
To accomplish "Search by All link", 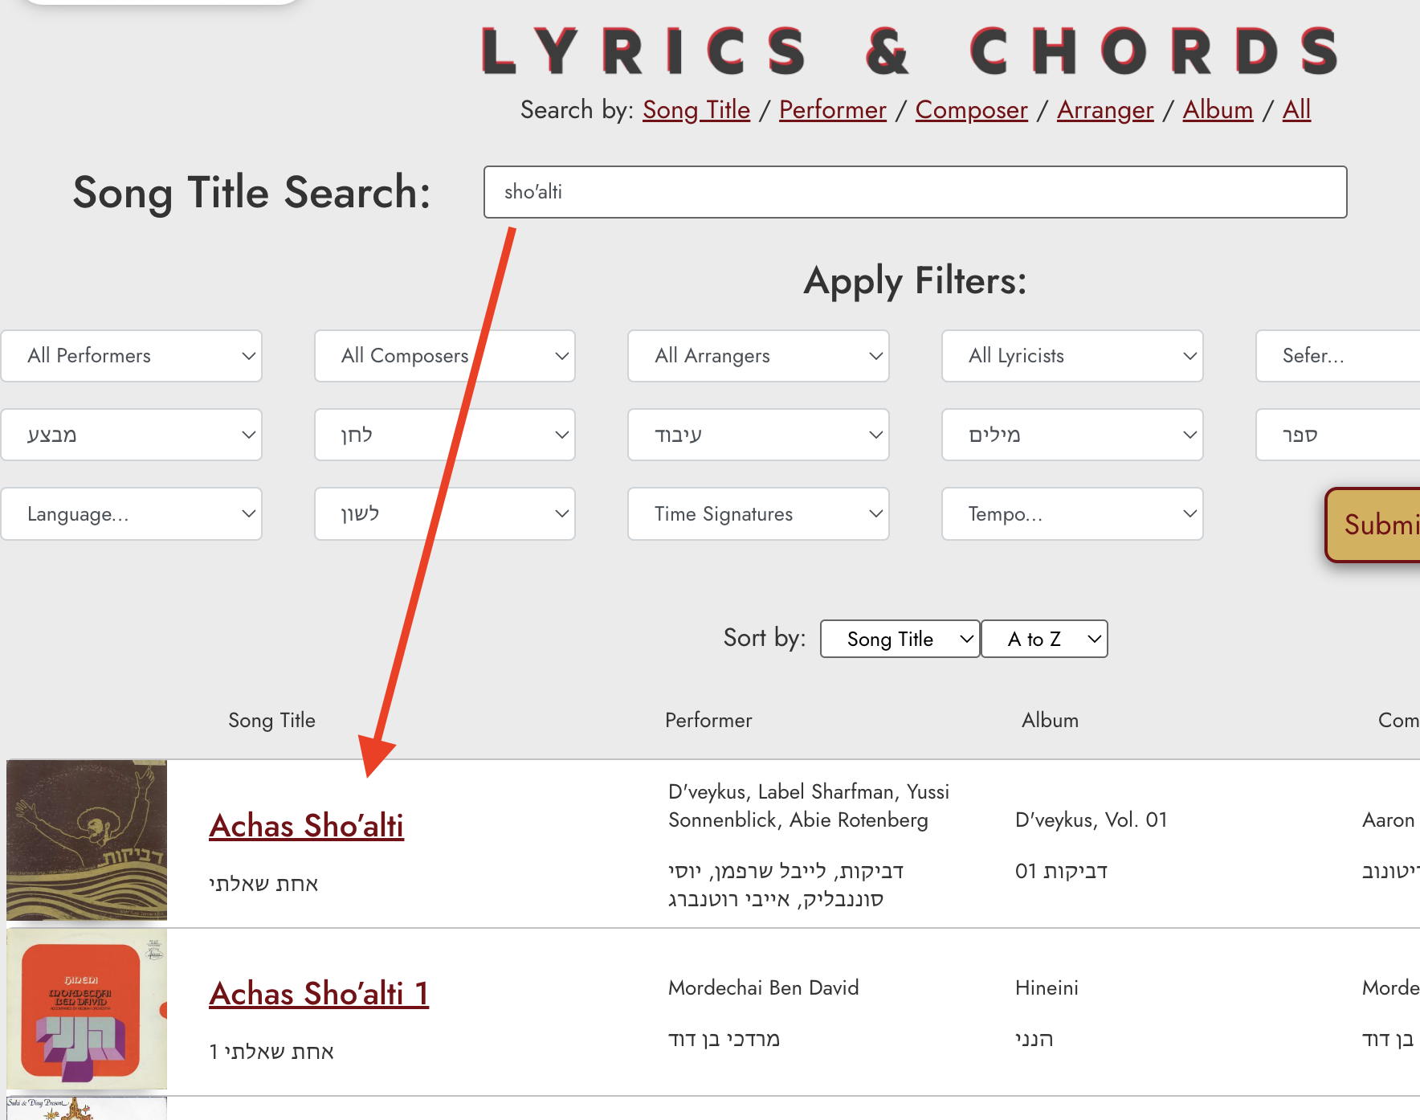I will tap(1296, 110).
